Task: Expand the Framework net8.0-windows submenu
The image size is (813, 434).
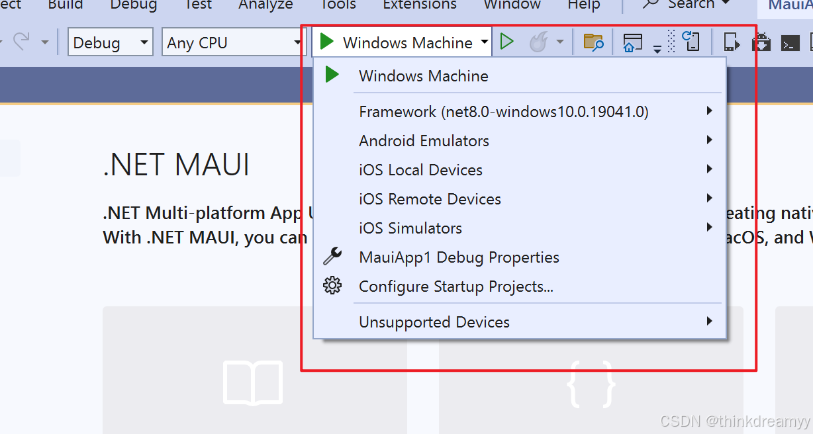Action: 520,111
